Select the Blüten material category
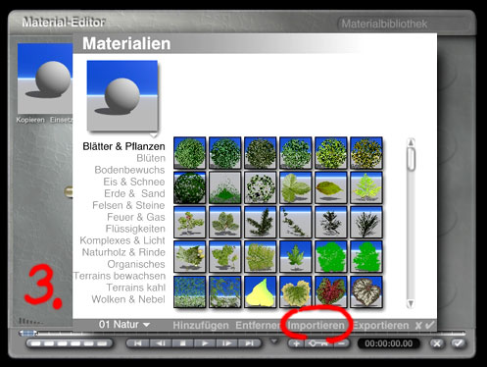Screen dimensions: 487x367 click(151, 158)
